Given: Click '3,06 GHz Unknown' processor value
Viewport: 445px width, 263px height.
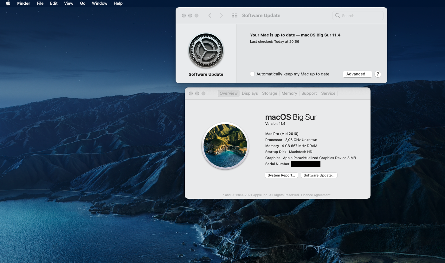Looking at the screenshot, I should [x=301, y=140].
